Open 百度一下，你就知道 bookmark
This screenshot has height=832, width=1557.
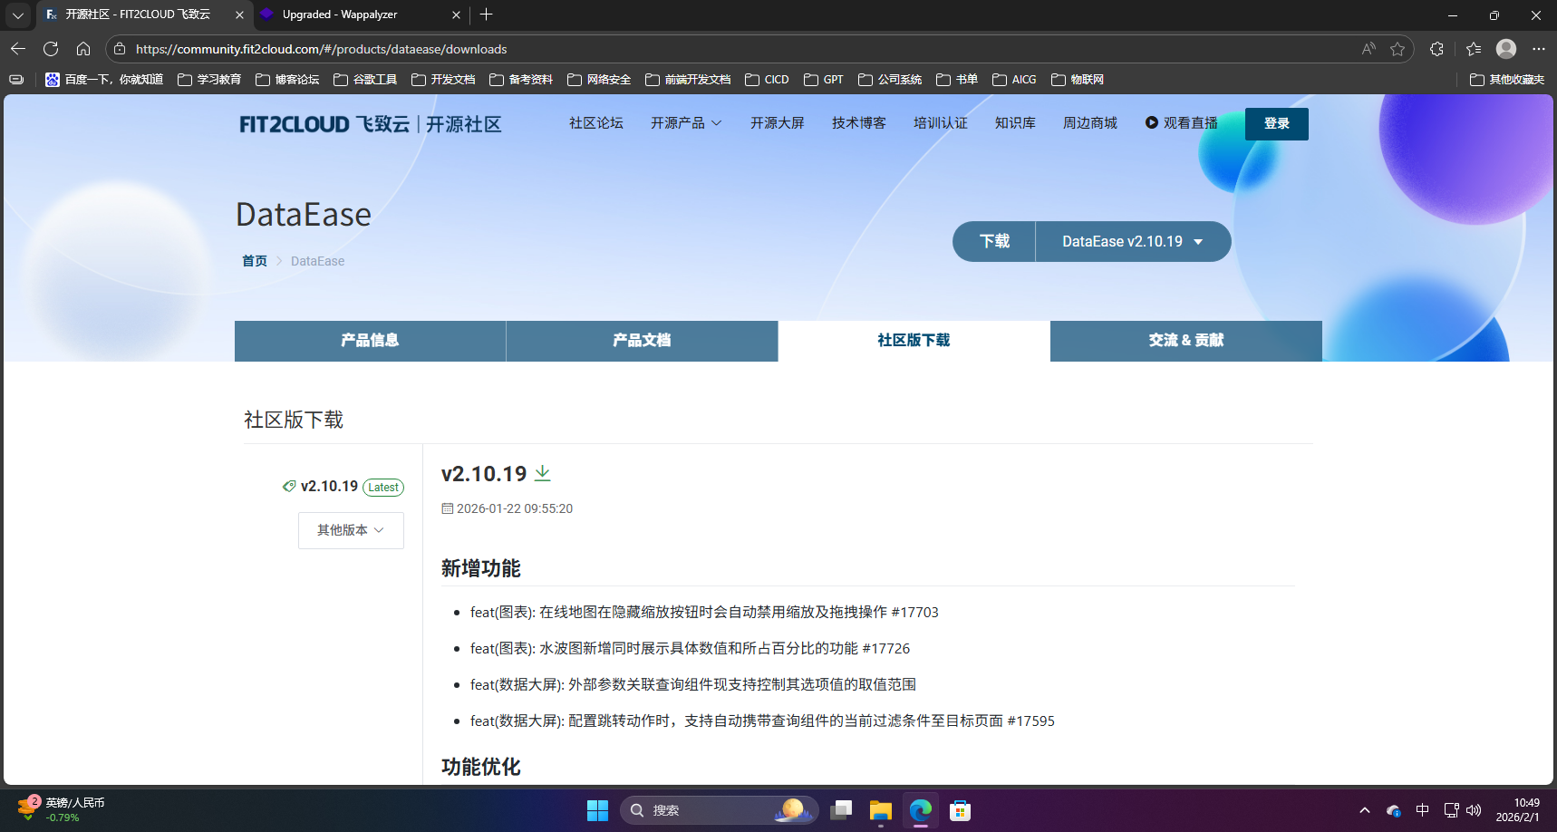[104, 80]
